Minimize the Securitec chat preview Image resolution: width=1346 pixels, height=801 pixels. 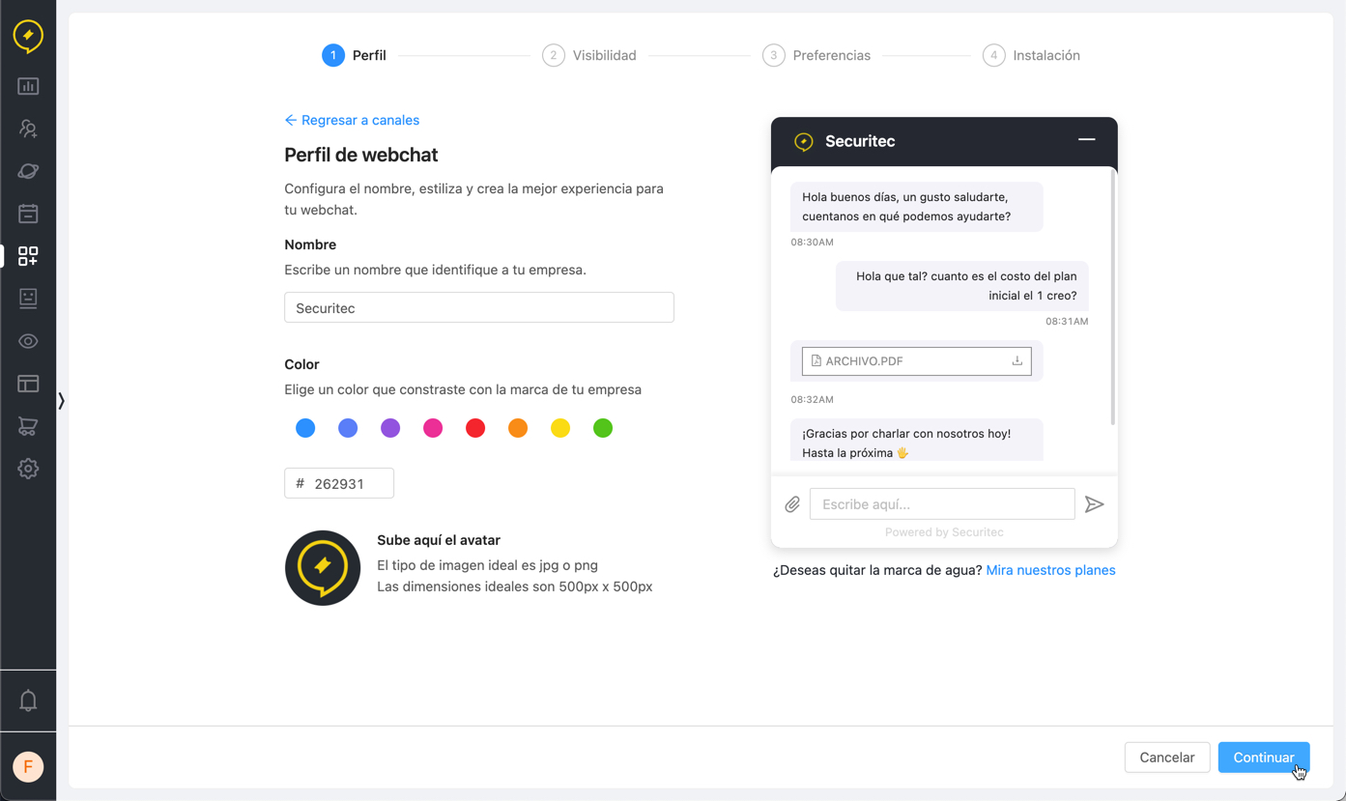[x=1087, y=140]
